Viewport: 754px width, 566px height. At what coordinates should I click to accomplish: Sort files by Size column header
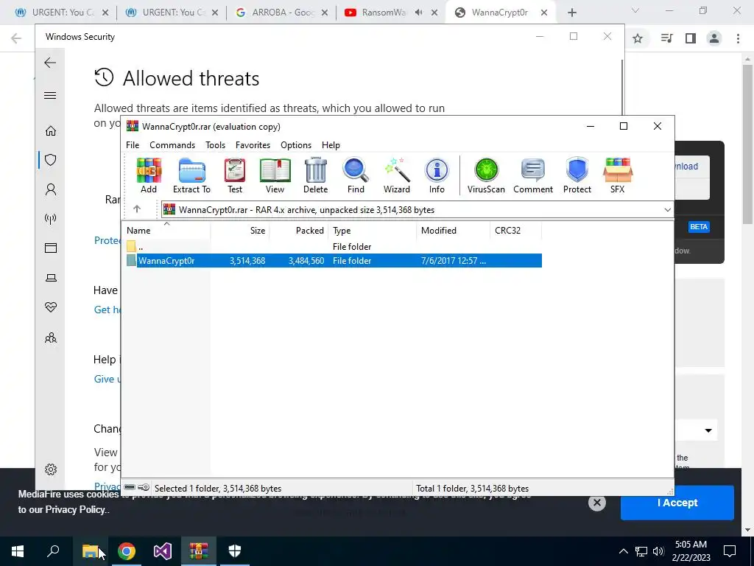(240, 231)
